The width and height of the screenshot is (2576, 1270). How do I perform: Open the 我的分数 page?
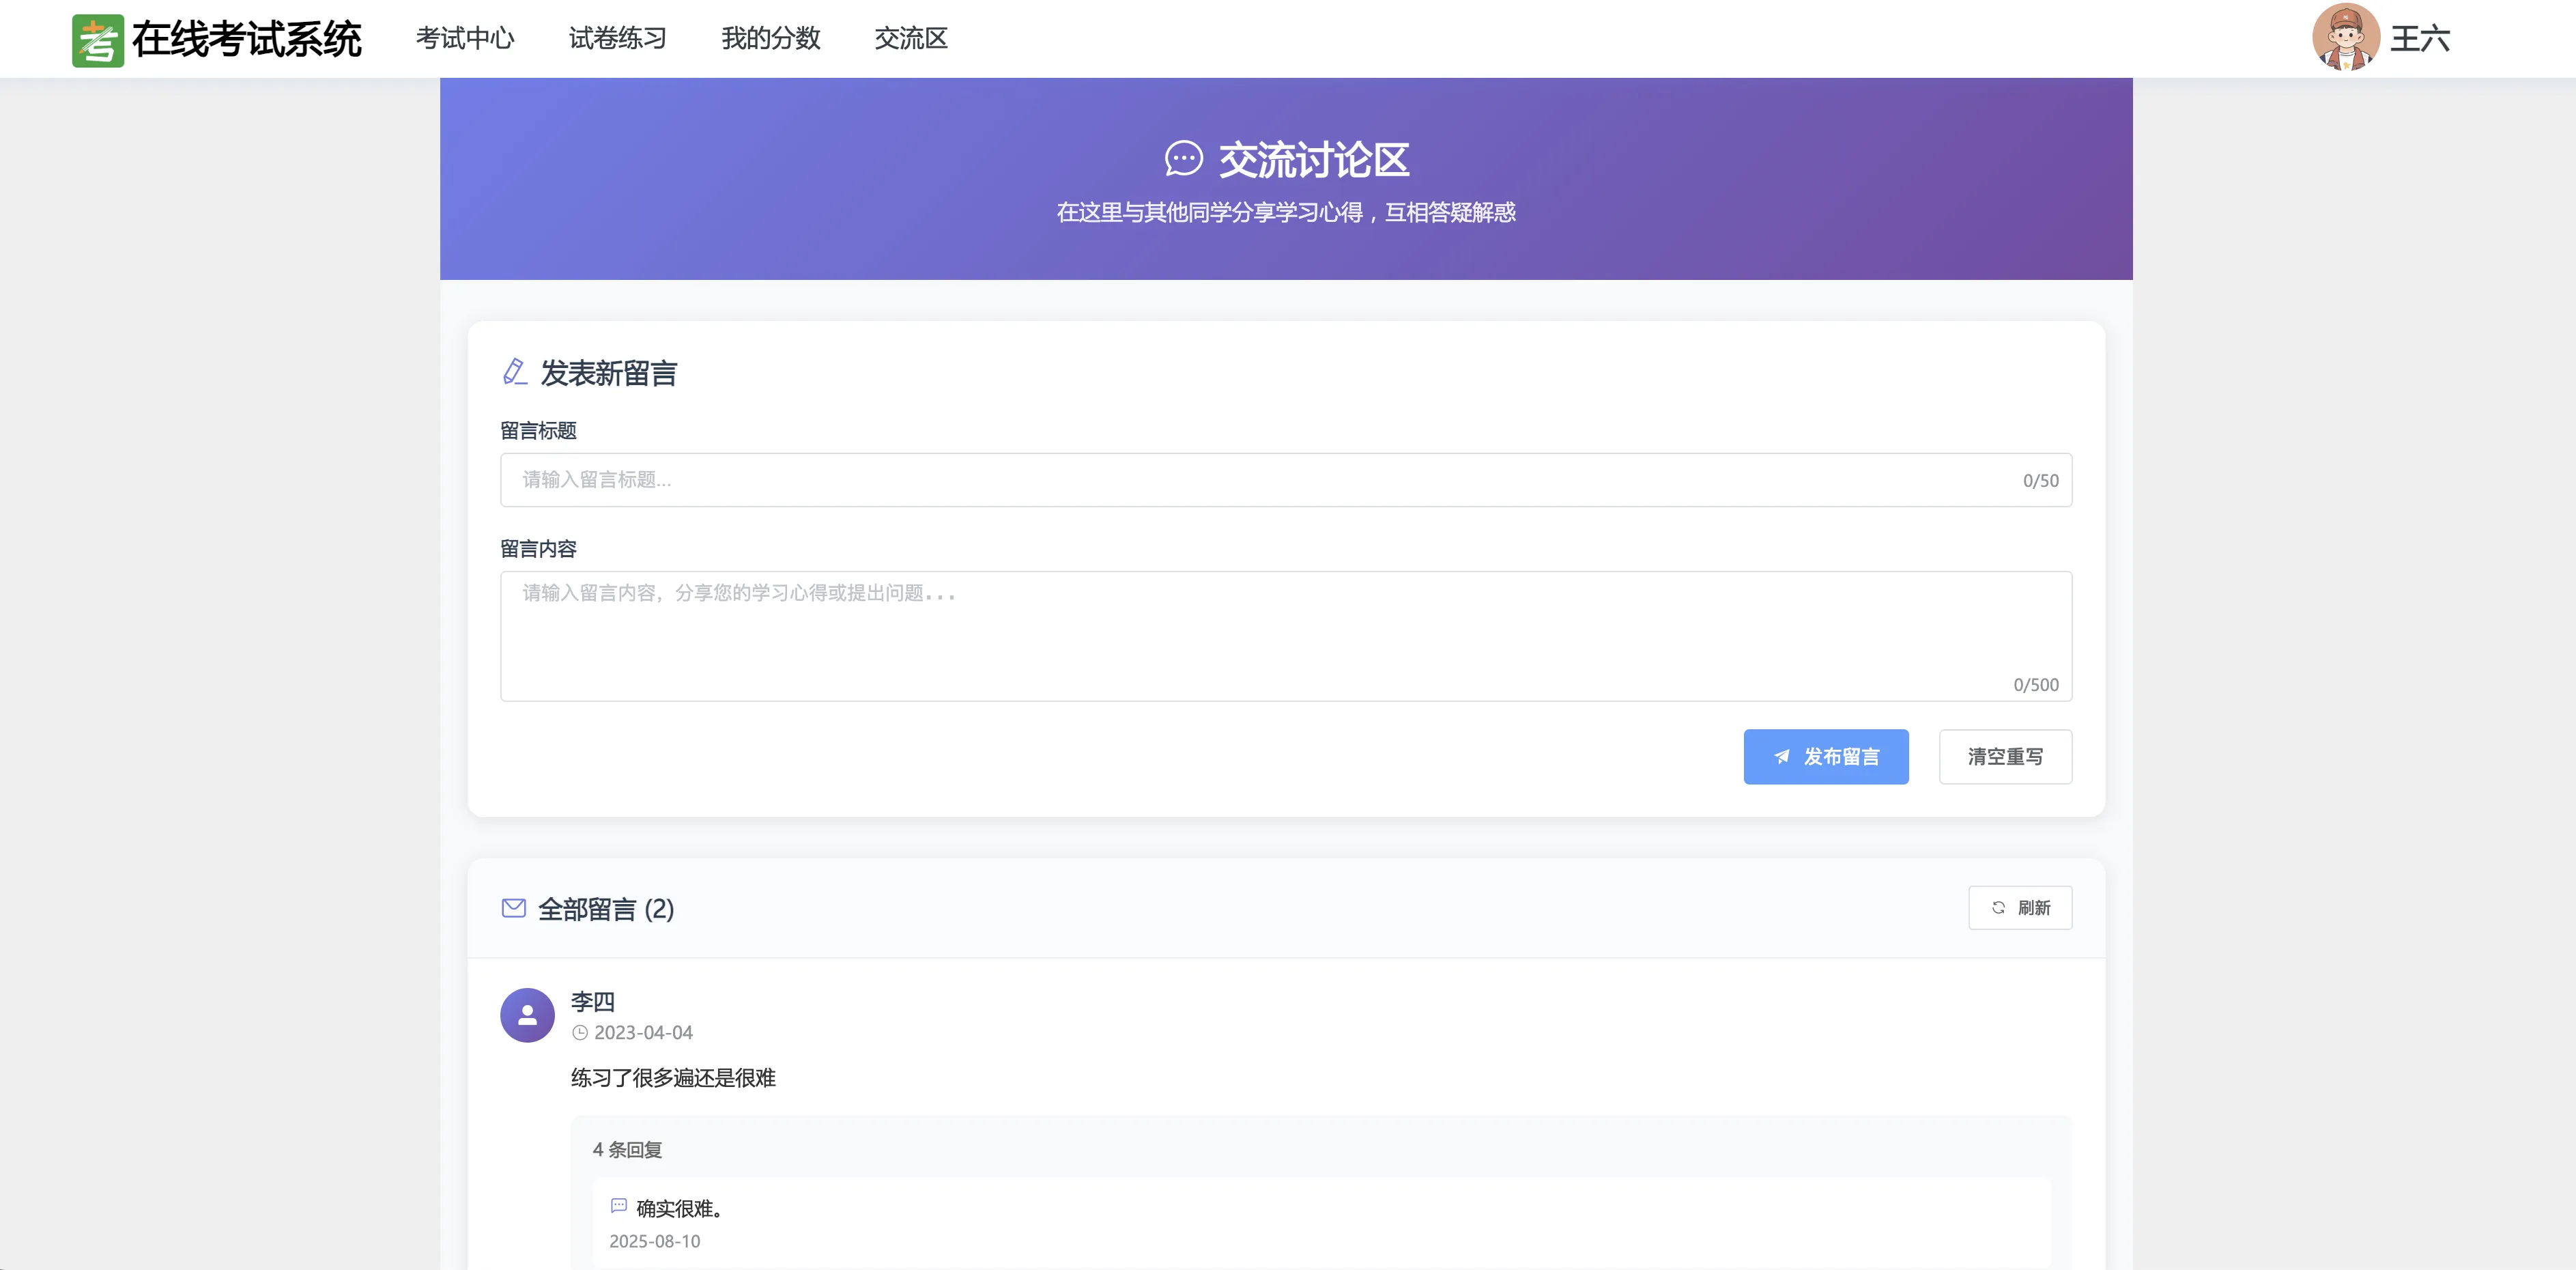coord(770,39)
